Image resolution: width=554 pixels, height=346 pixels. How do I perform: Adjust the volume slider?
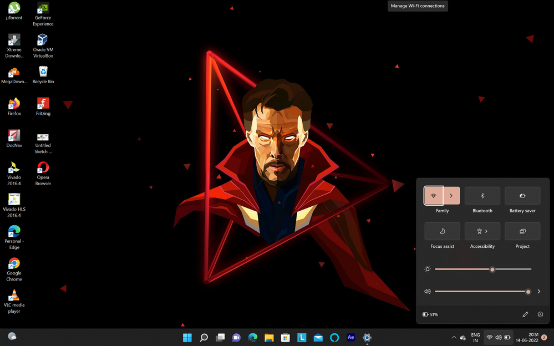pos(483,292)
